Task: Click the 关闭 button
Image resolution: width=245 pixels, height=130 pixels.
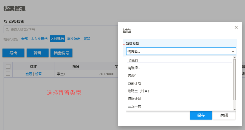Action: [224, 115]
